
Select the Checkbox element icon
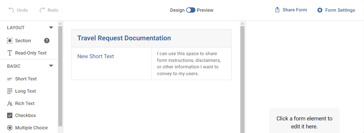pos(10,115)
